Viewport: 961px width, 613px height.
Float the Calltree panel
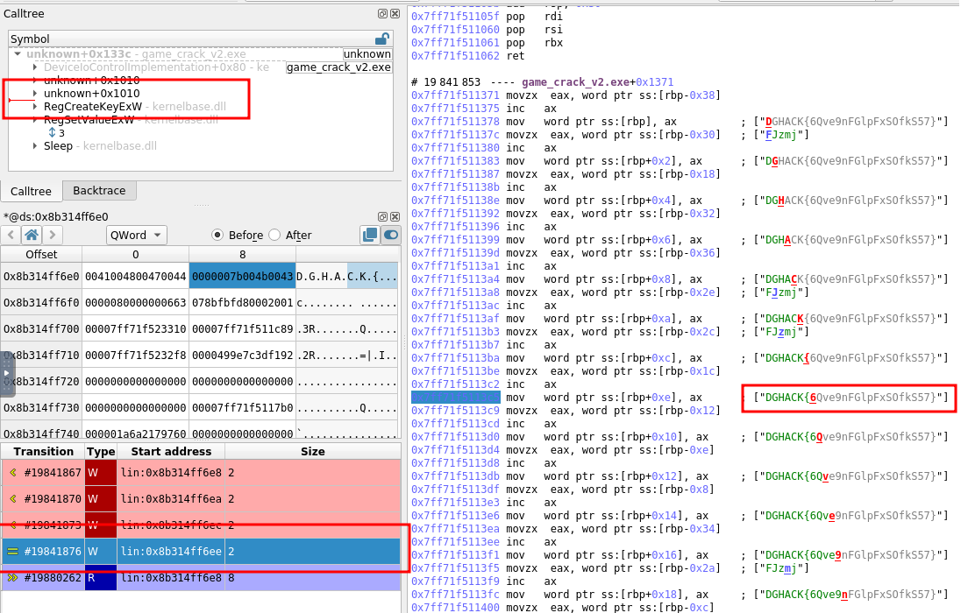click(x=382, y=14)
